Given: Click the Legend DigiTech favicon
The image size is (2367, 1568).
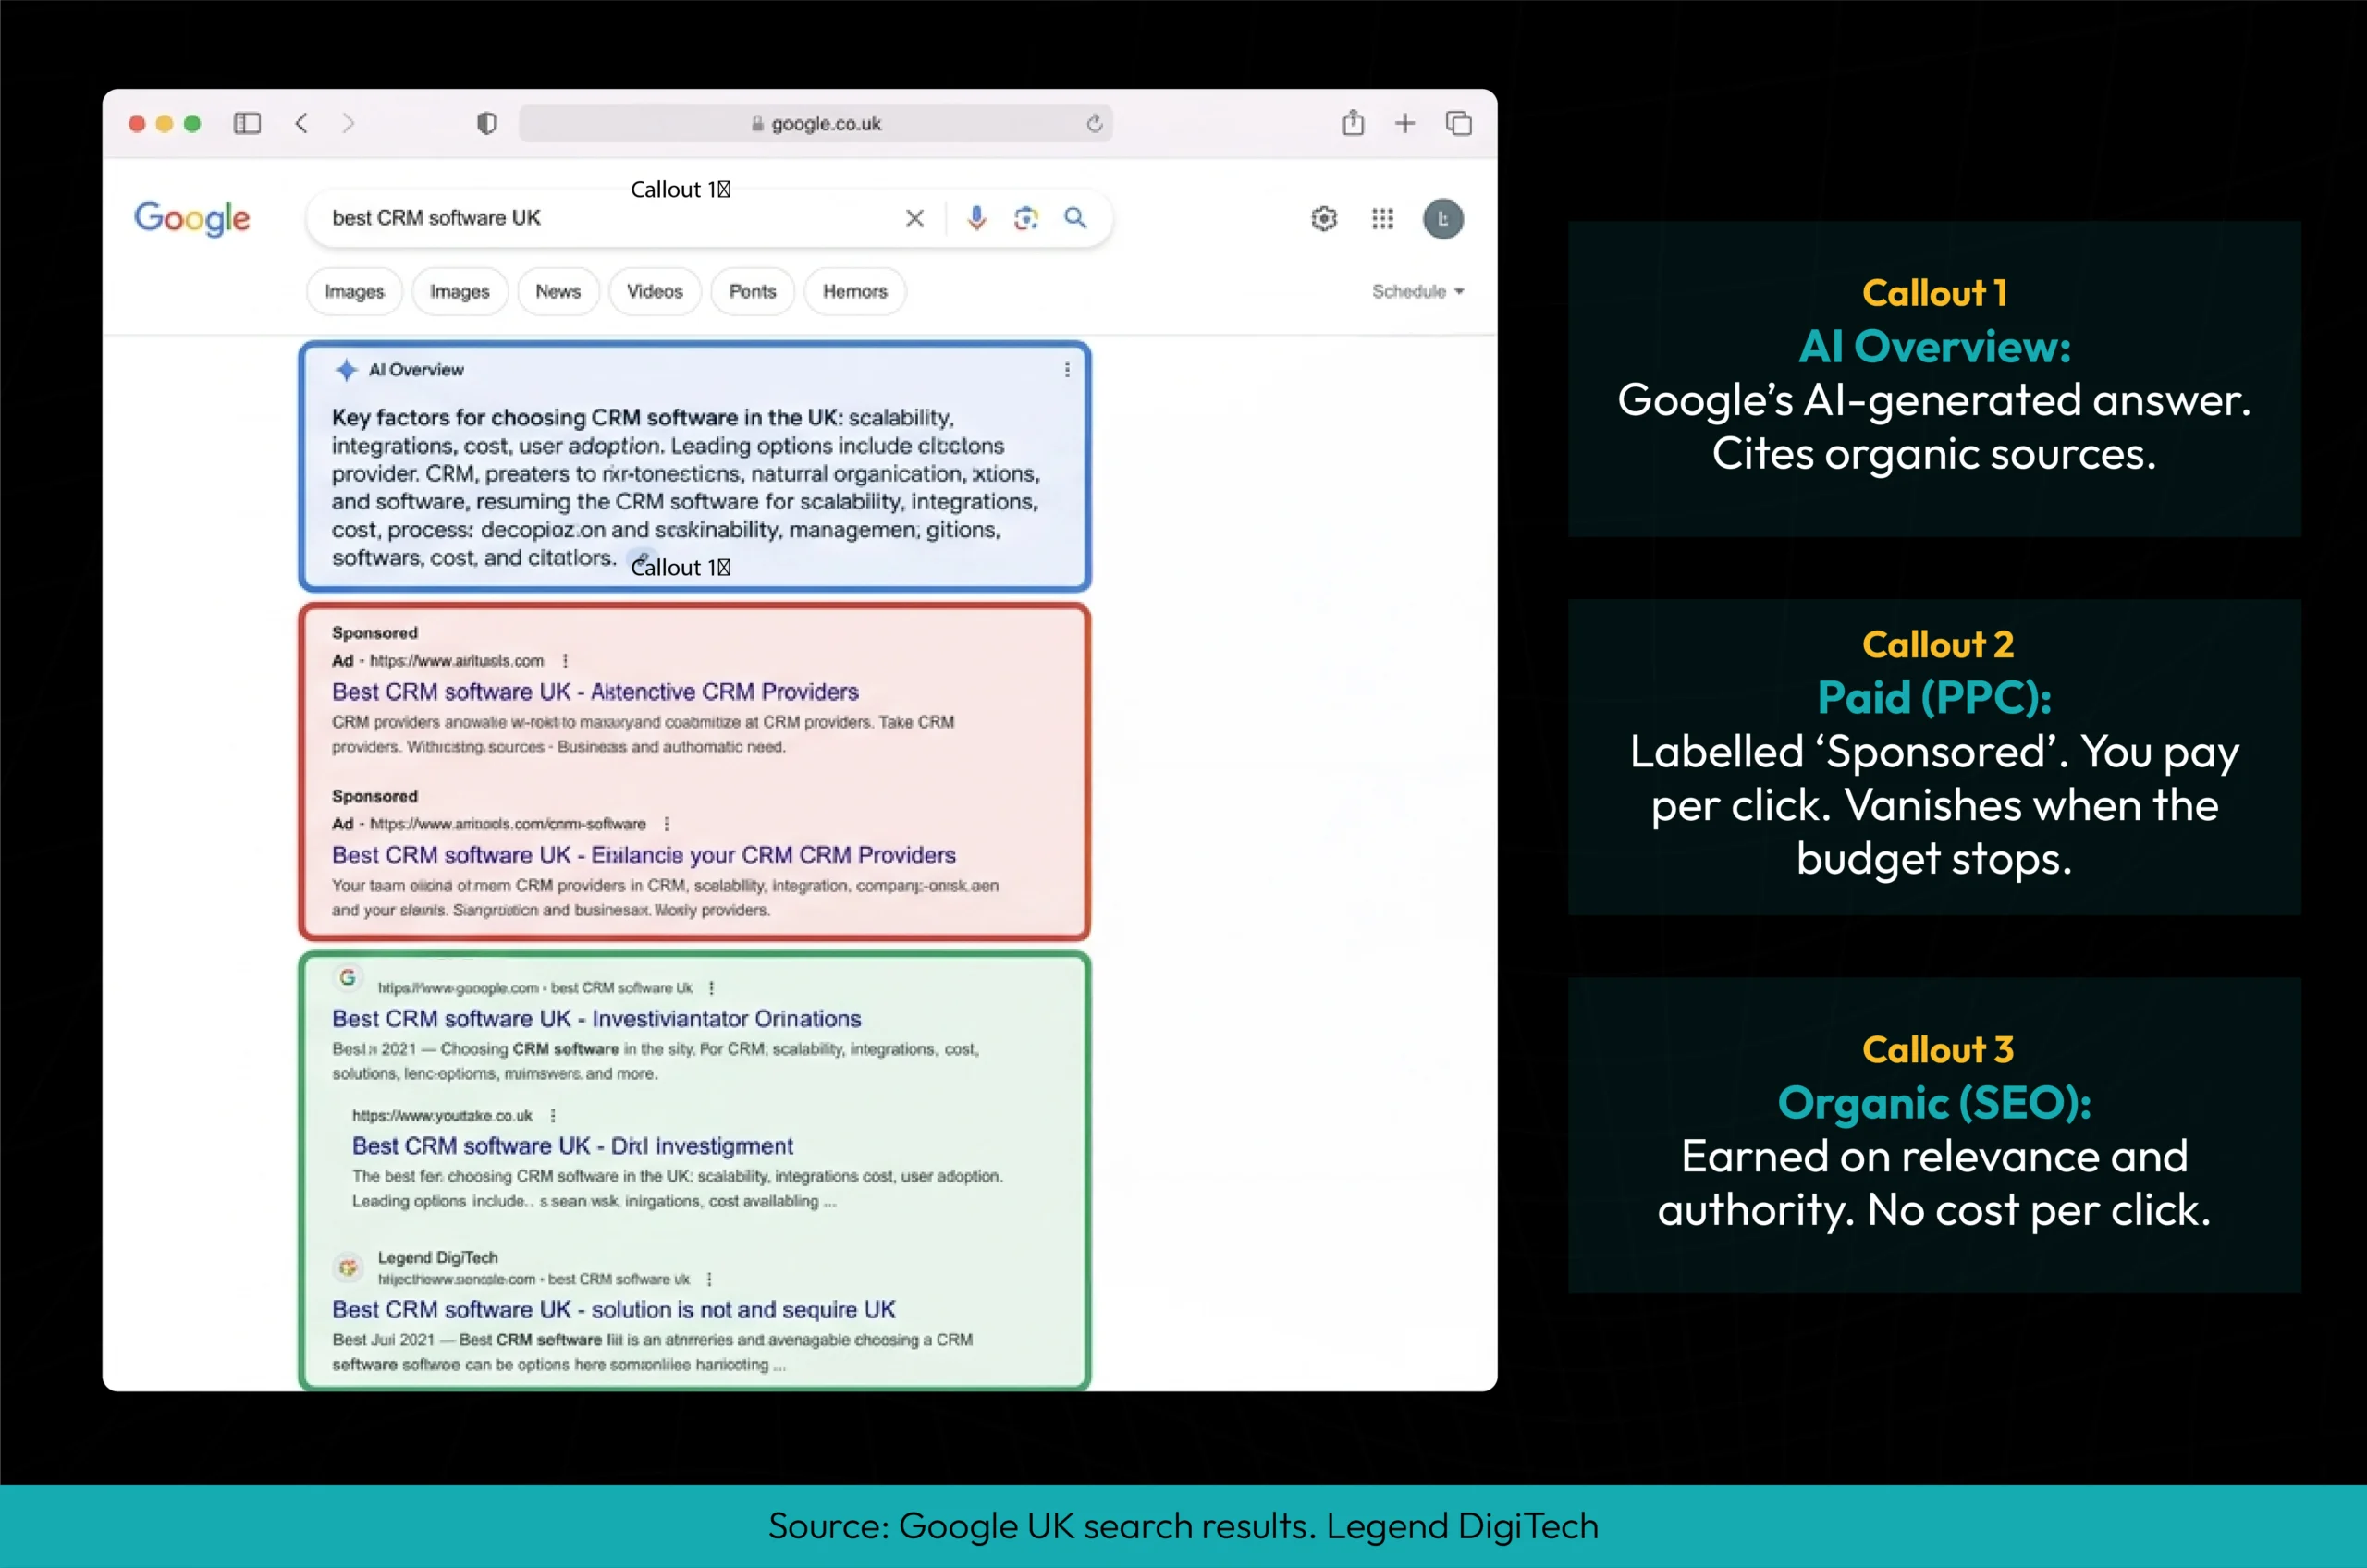Looking at the screenshot, I should pos(347,1268).
